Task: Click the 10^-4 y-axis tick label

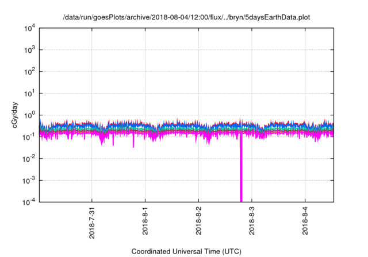Action: pos(29,202)
